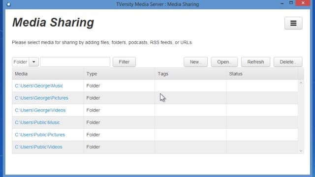Select Folder type cell in George\Videos row

(119, 110)
